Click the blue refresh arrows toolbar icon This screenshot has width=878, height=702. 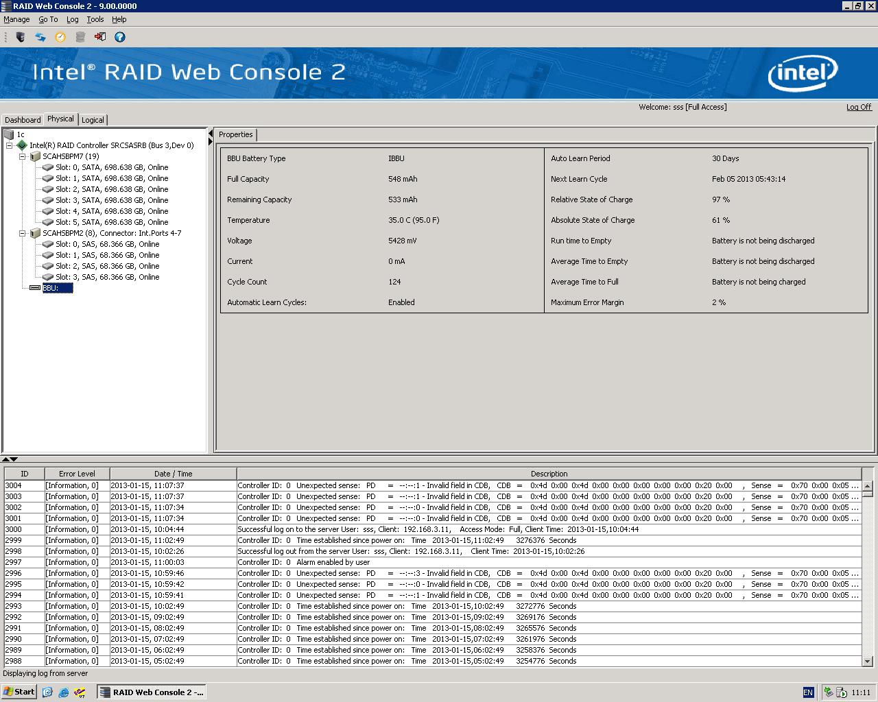pyautogui.click(x=40, y=37)
